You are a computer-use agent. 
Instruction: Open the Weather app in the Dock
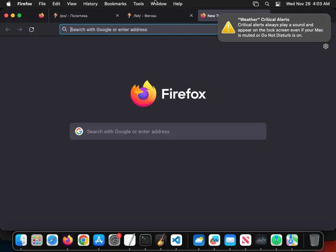click(x=199, y=240)
